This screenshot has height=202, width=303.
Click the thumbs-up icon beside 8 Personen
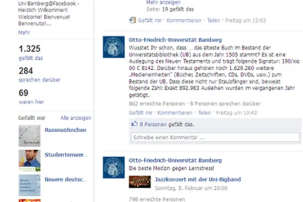coord(134,124)
